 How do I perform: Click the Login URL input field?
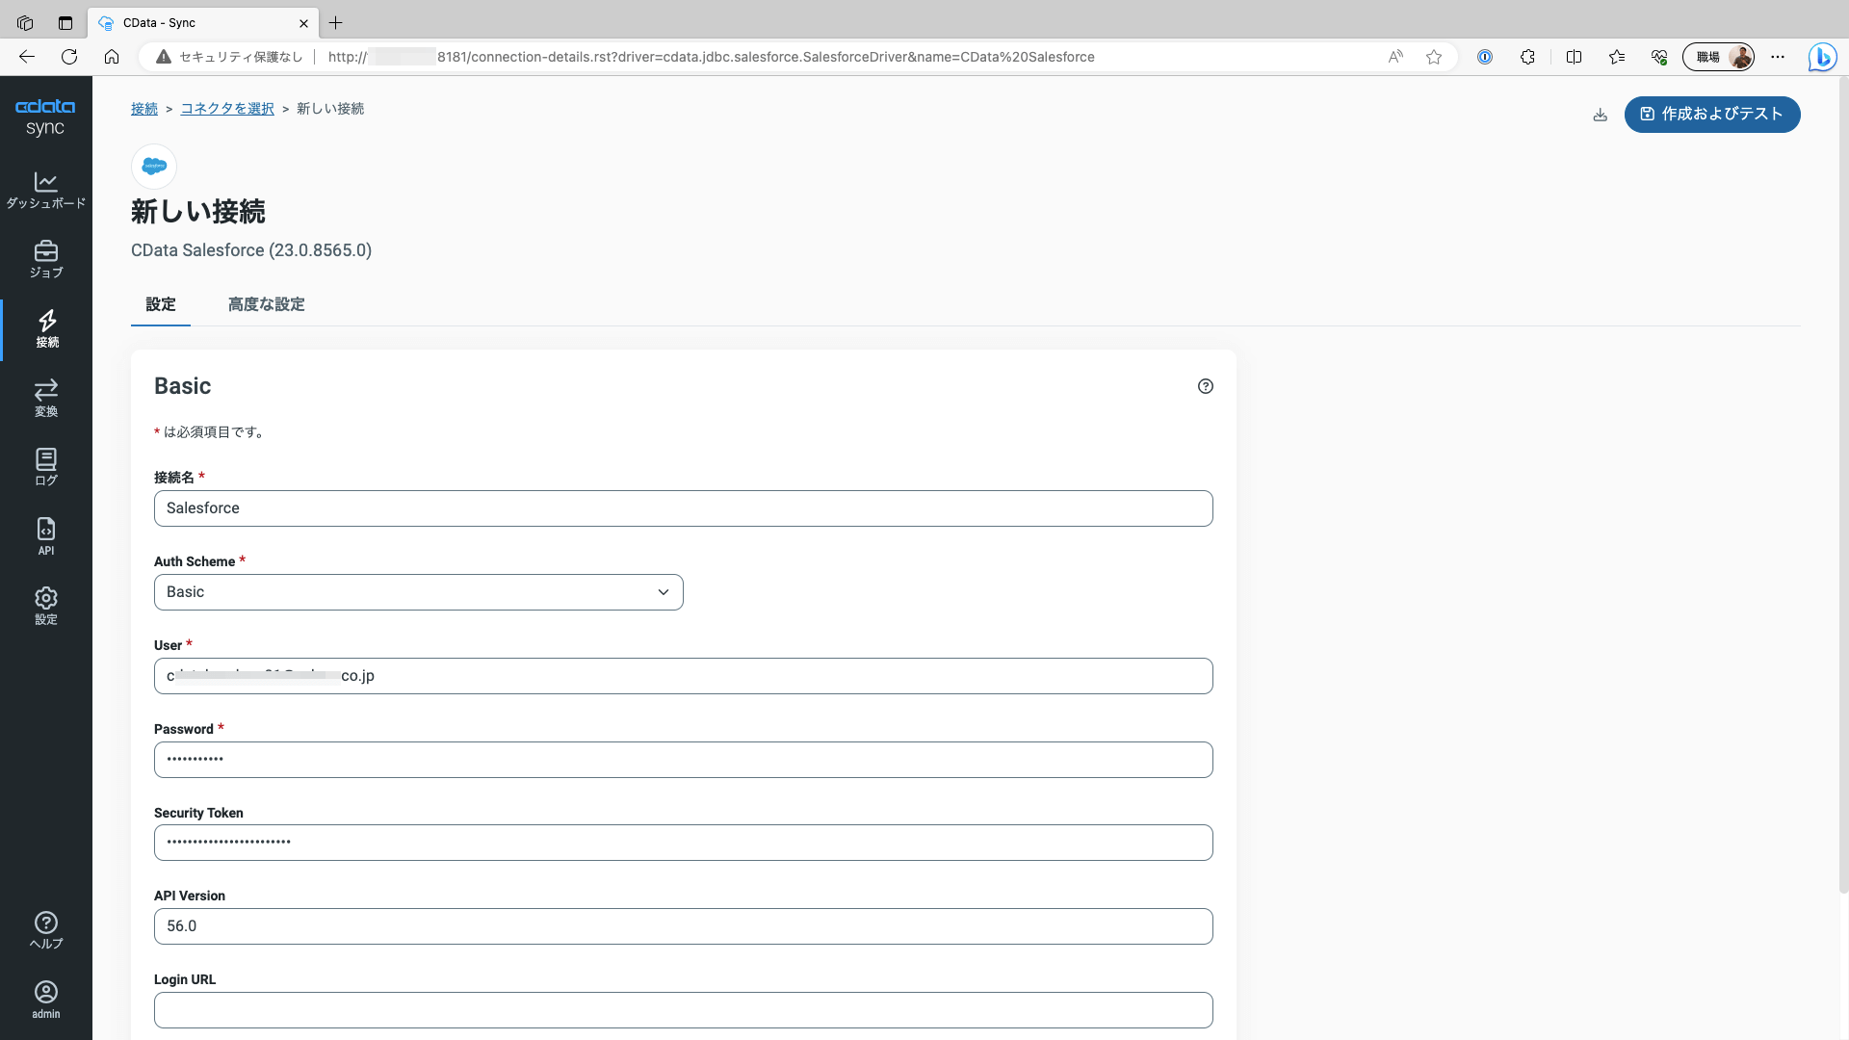click(x=683, y=1010)
